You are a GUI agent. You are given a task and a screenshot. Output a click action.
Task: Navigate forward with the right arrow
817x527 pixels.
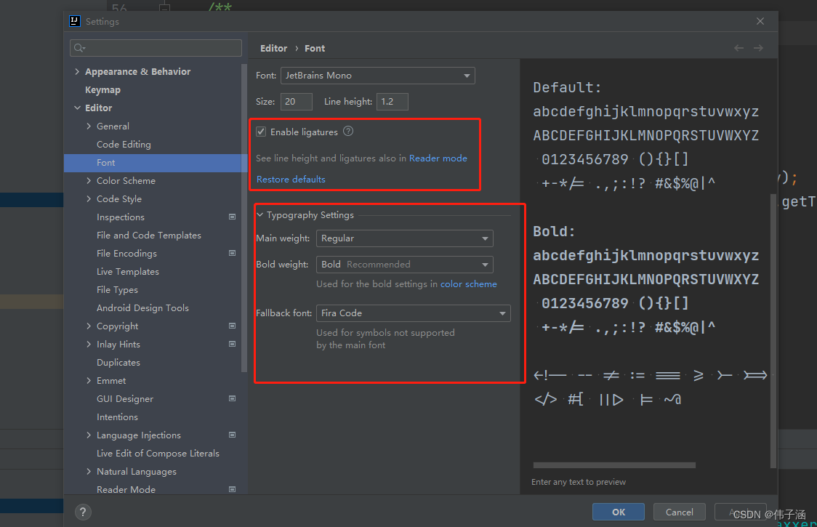point(758,48)
